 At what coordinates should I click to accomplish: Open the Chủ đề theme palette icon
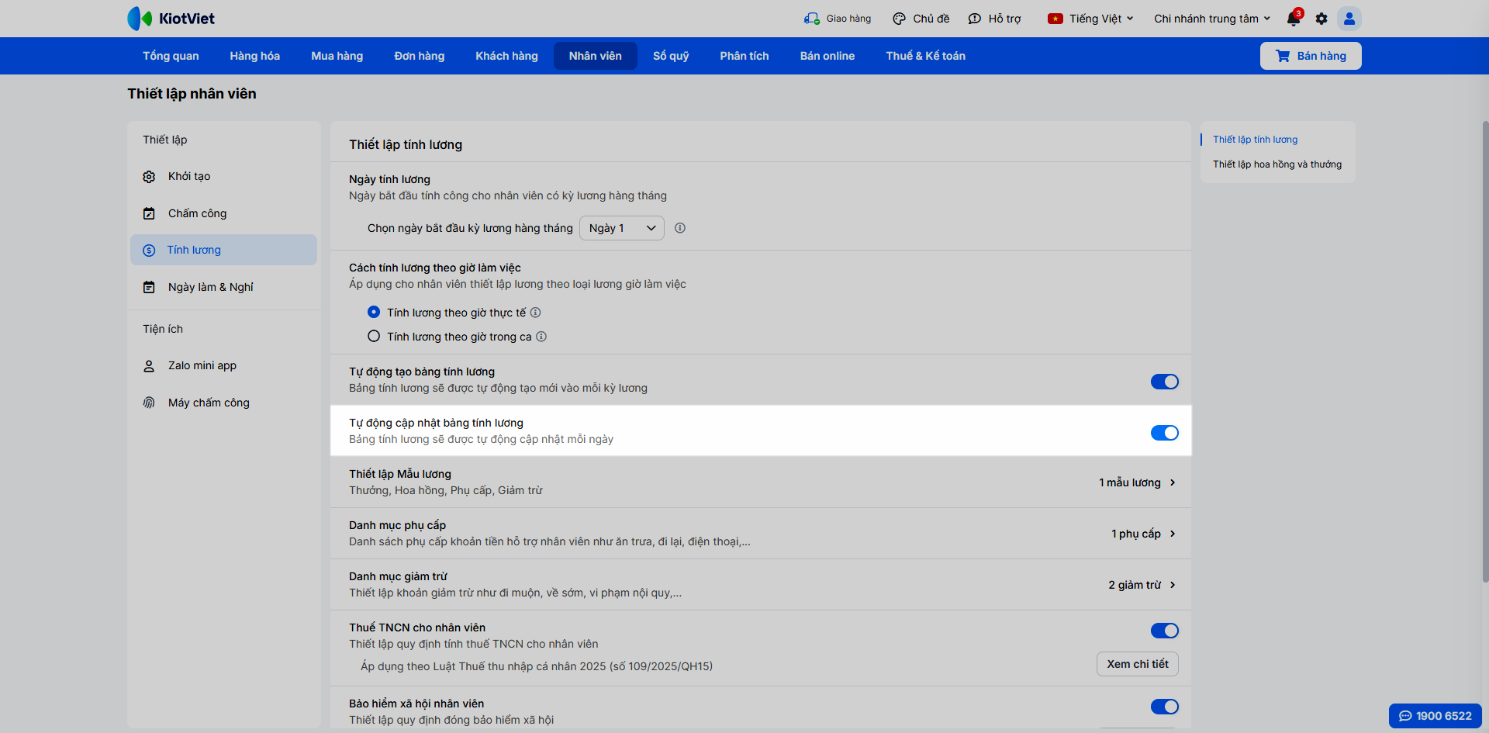pyautogui.click(x=900, y=19)
